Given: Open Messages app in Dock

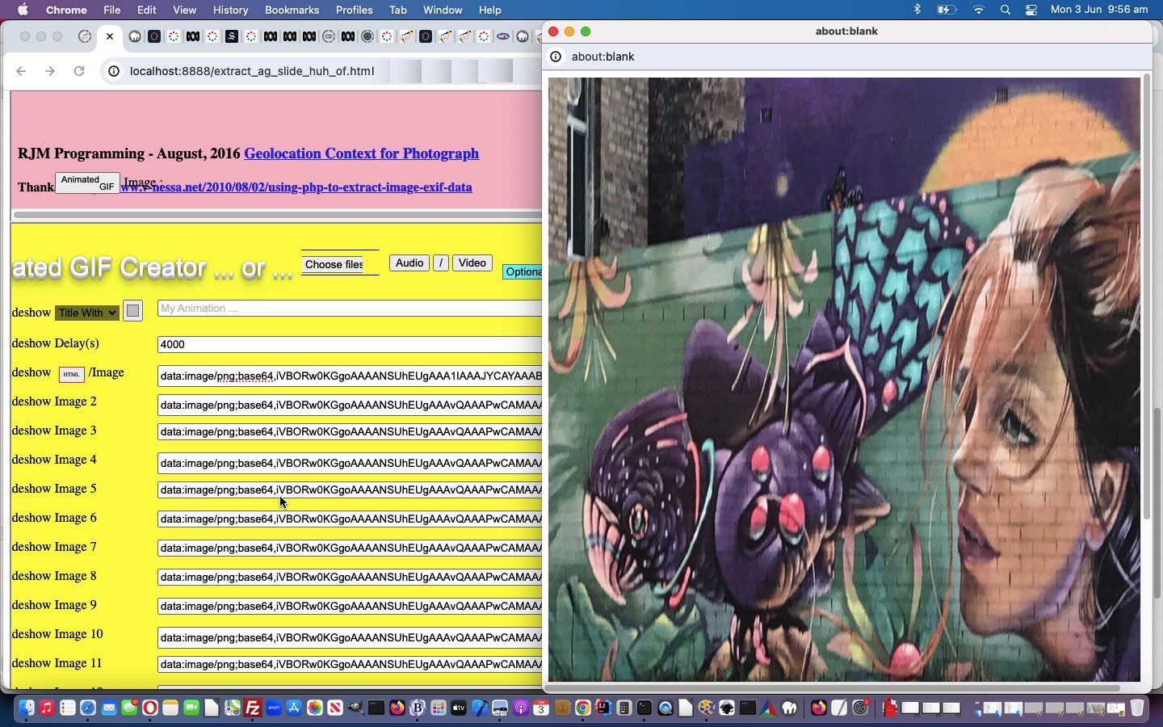Looking at the screenshot, I should coord(129,708).
